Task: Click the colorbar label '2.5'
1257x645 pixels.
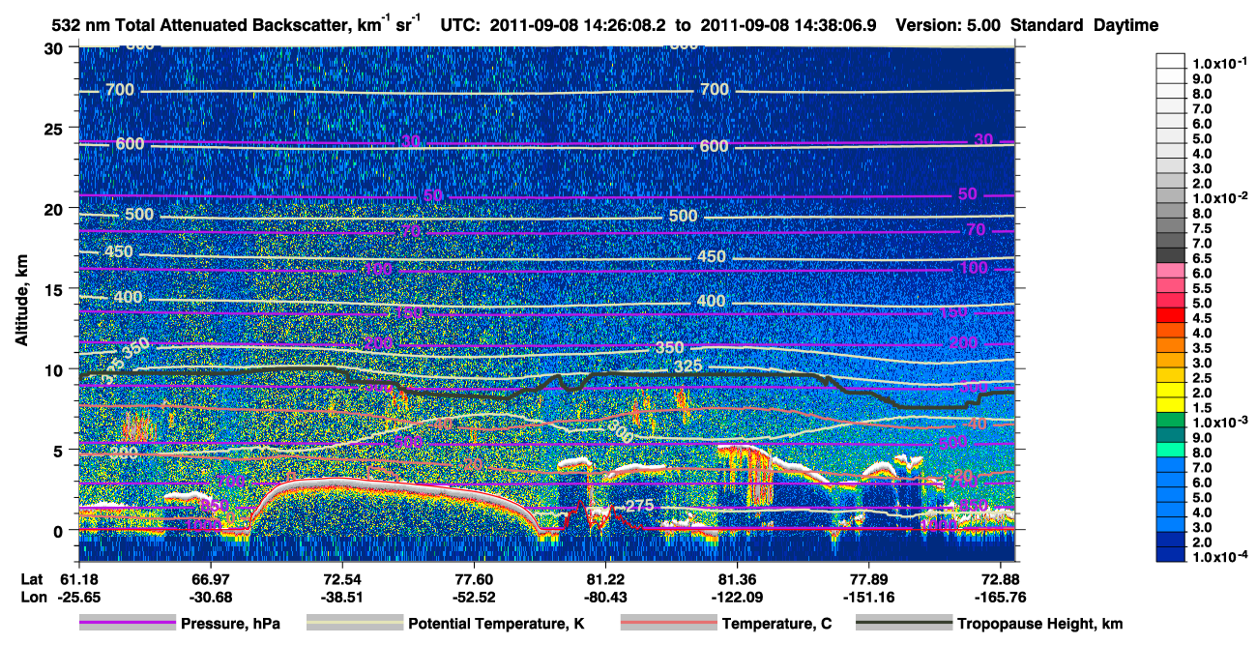Action: [x=1200, y=378]
